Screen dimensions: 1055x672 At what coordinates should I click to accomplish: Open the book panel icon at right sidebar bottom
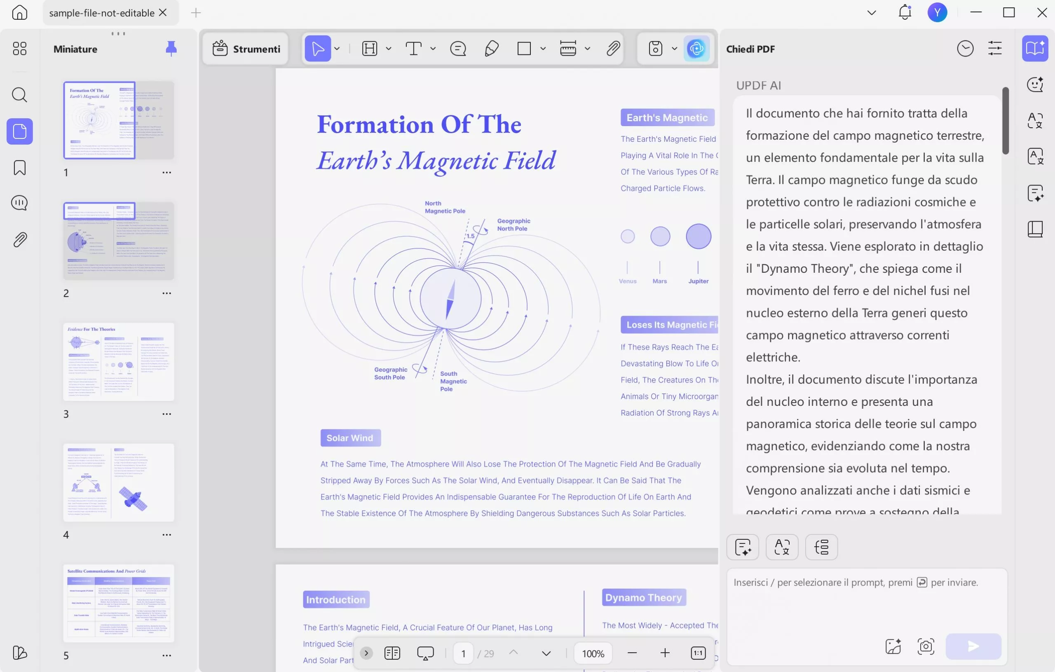[x=1035, y=229]
